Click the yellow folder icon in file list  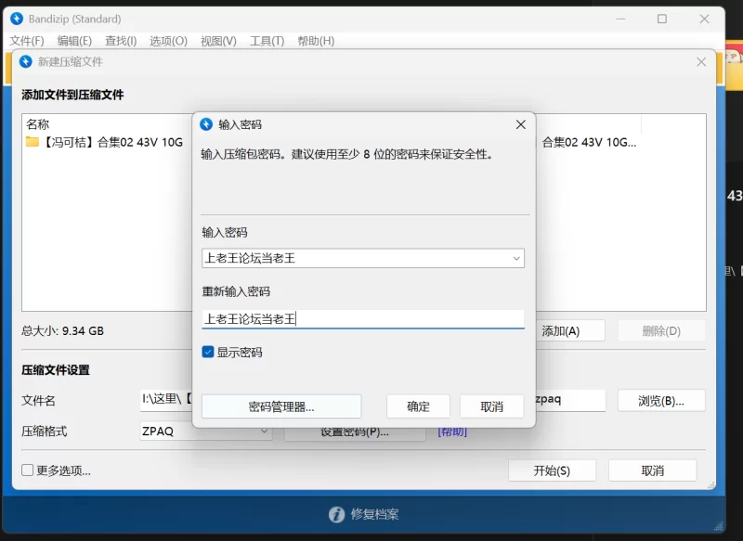(x=33, y=142)
